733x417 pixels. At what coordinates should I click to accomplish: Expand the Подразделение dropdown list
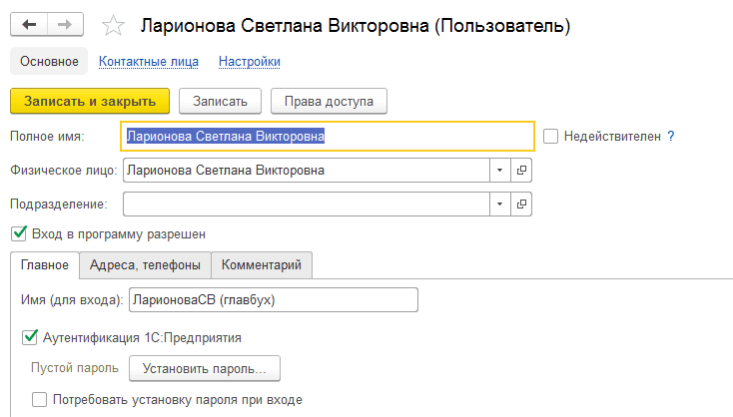coord(500,205)
